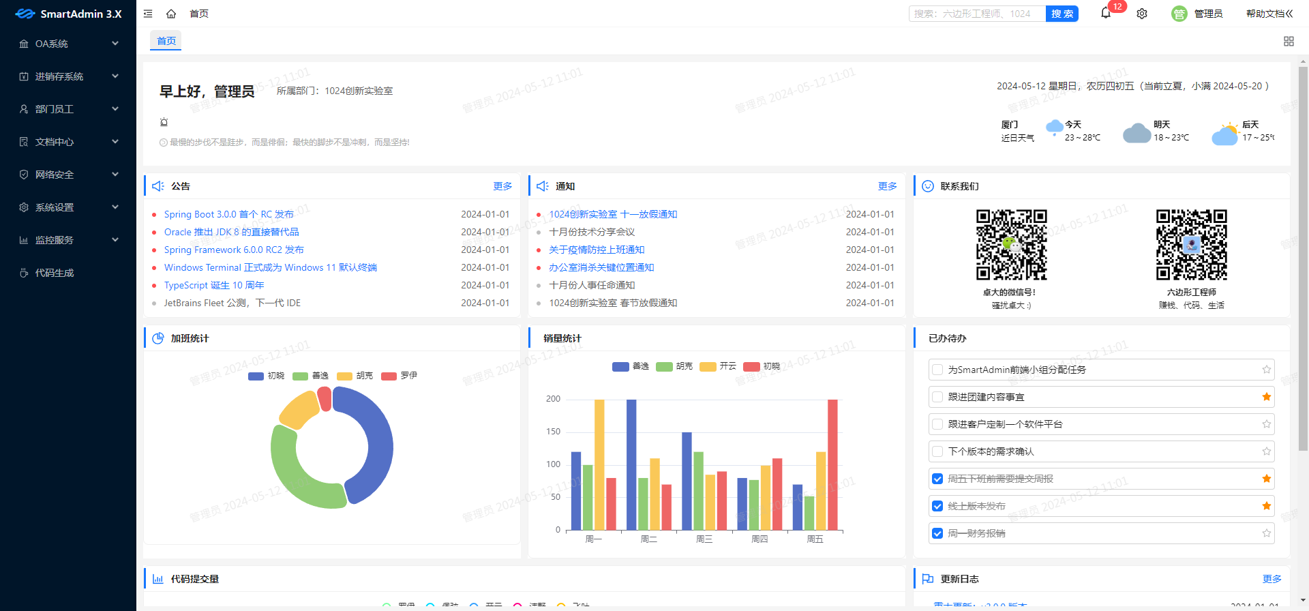Click the 文档中心 sidebar icon
Screen dimensions: 1309x611
tap(24, 142)
